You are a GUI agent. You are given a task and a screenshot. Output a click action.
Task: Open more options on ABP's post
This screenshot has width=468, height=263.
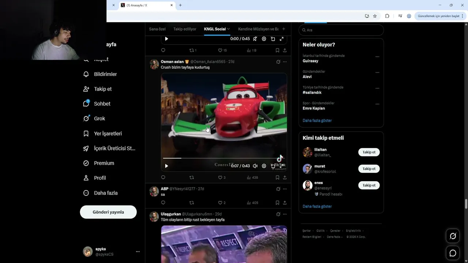pos(285,189)
